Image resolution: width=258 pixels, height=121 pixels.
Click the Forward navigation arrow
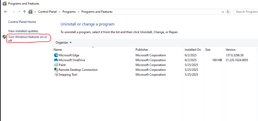tap(14, 12)
